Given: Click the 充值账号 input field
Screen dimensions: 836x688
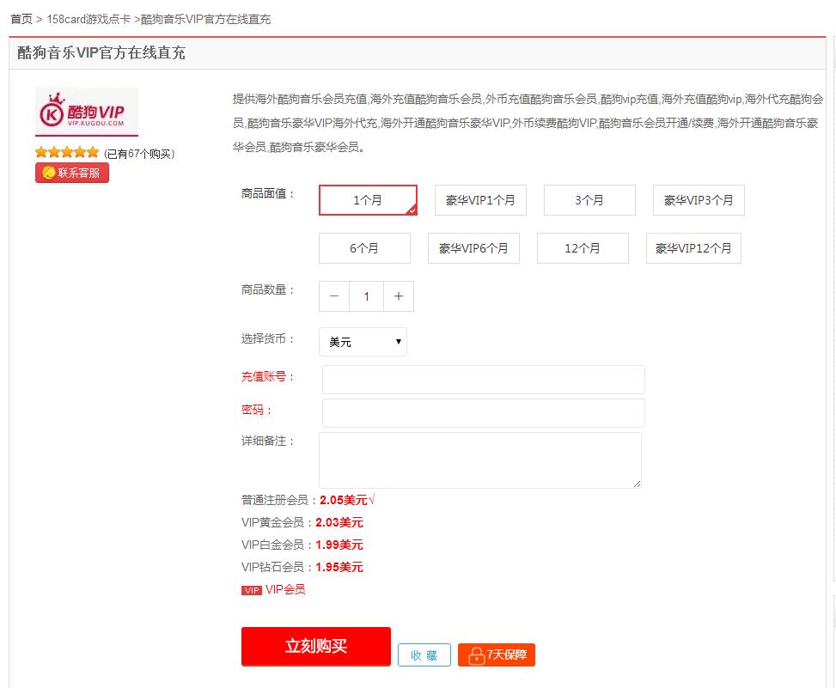Looking at the screenshot, I should (484, 380).
